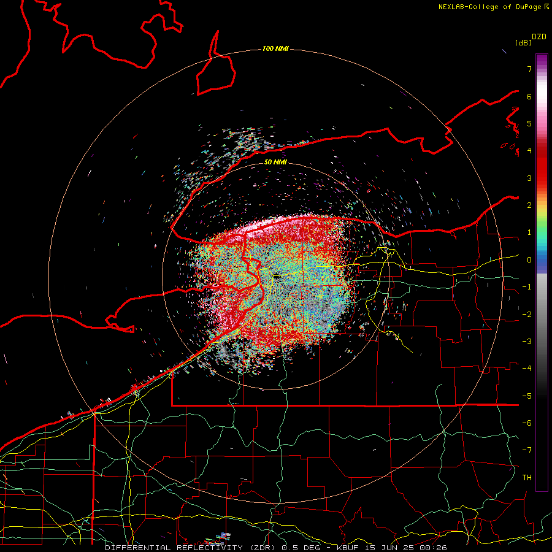Click the "-7" value on the dB scale
Screen dimensions: 552x552
coord(527,450)
